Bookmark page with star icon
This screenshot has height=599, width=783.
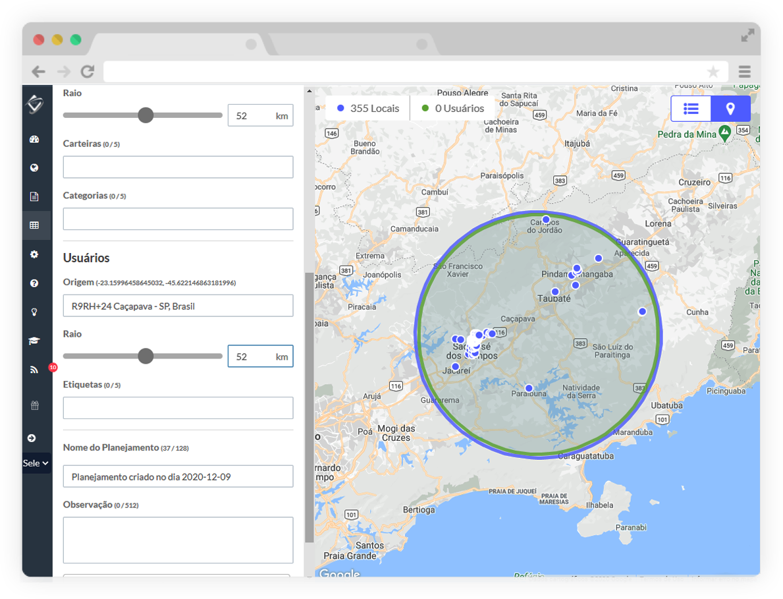click(x=713, y=71)
